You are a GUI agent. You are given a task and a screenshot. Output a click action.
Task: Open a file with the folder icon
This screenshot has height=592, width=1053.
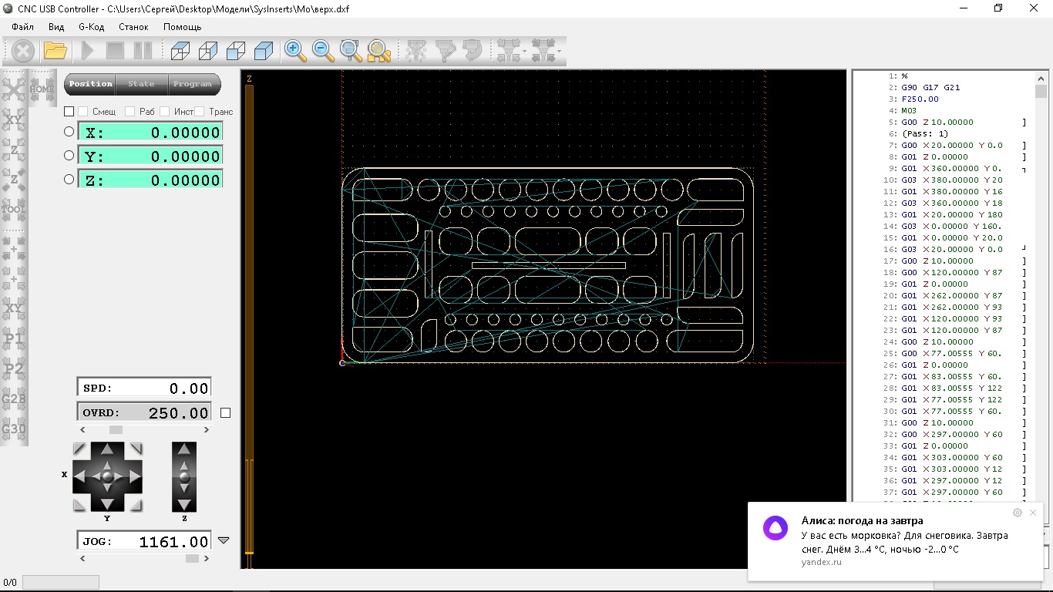(x=55, y=52)
